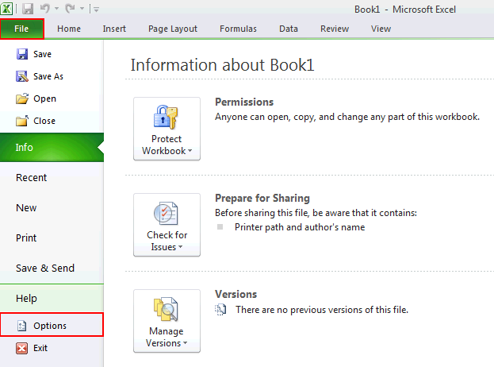The width and height of the screenshot is (494, 367).
Task: Click the Redo arrow in title bar
Action: 68,9
